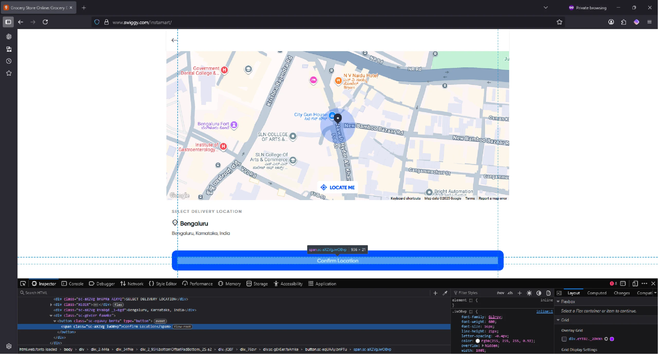This screenshot has width=658, height=354.
Task: Click event badge on button node
Action: [160, 321]
